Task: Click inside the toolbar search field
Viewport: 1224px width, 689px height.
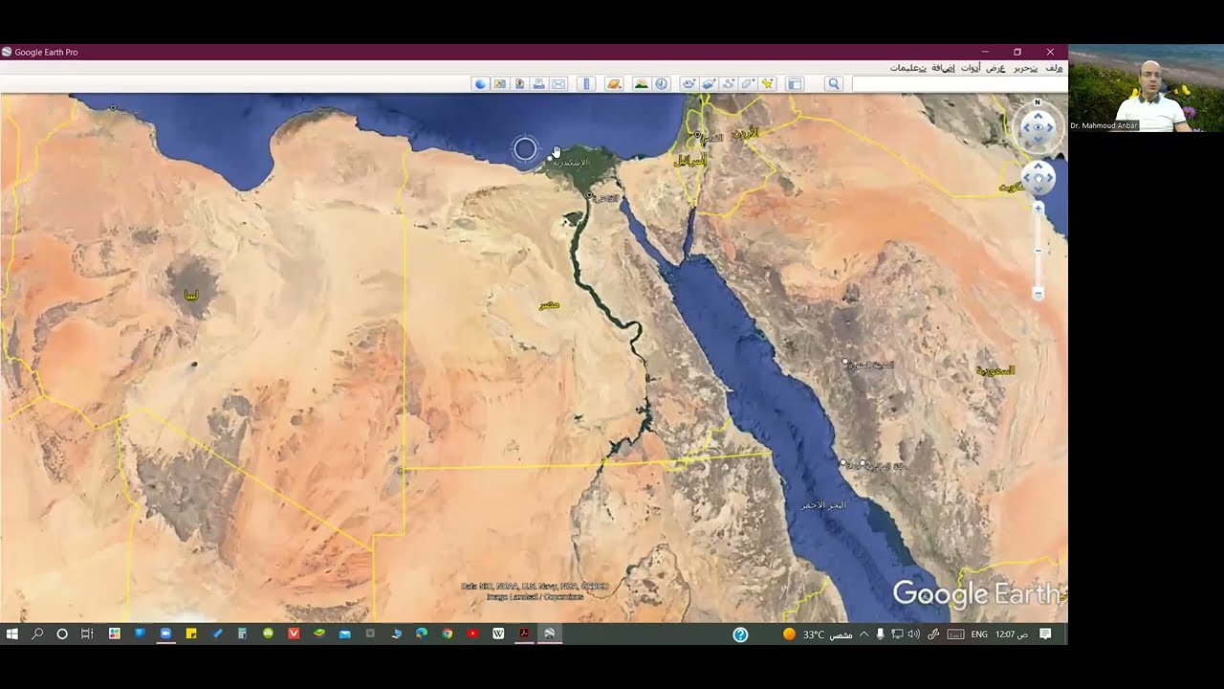Action: click(958, 84)
